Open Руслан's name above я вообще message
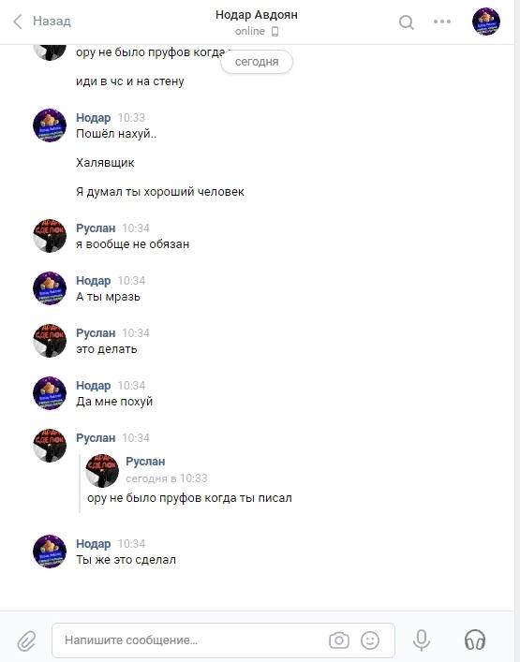Screen dimensions: 520x662 [x=96, y=228]
